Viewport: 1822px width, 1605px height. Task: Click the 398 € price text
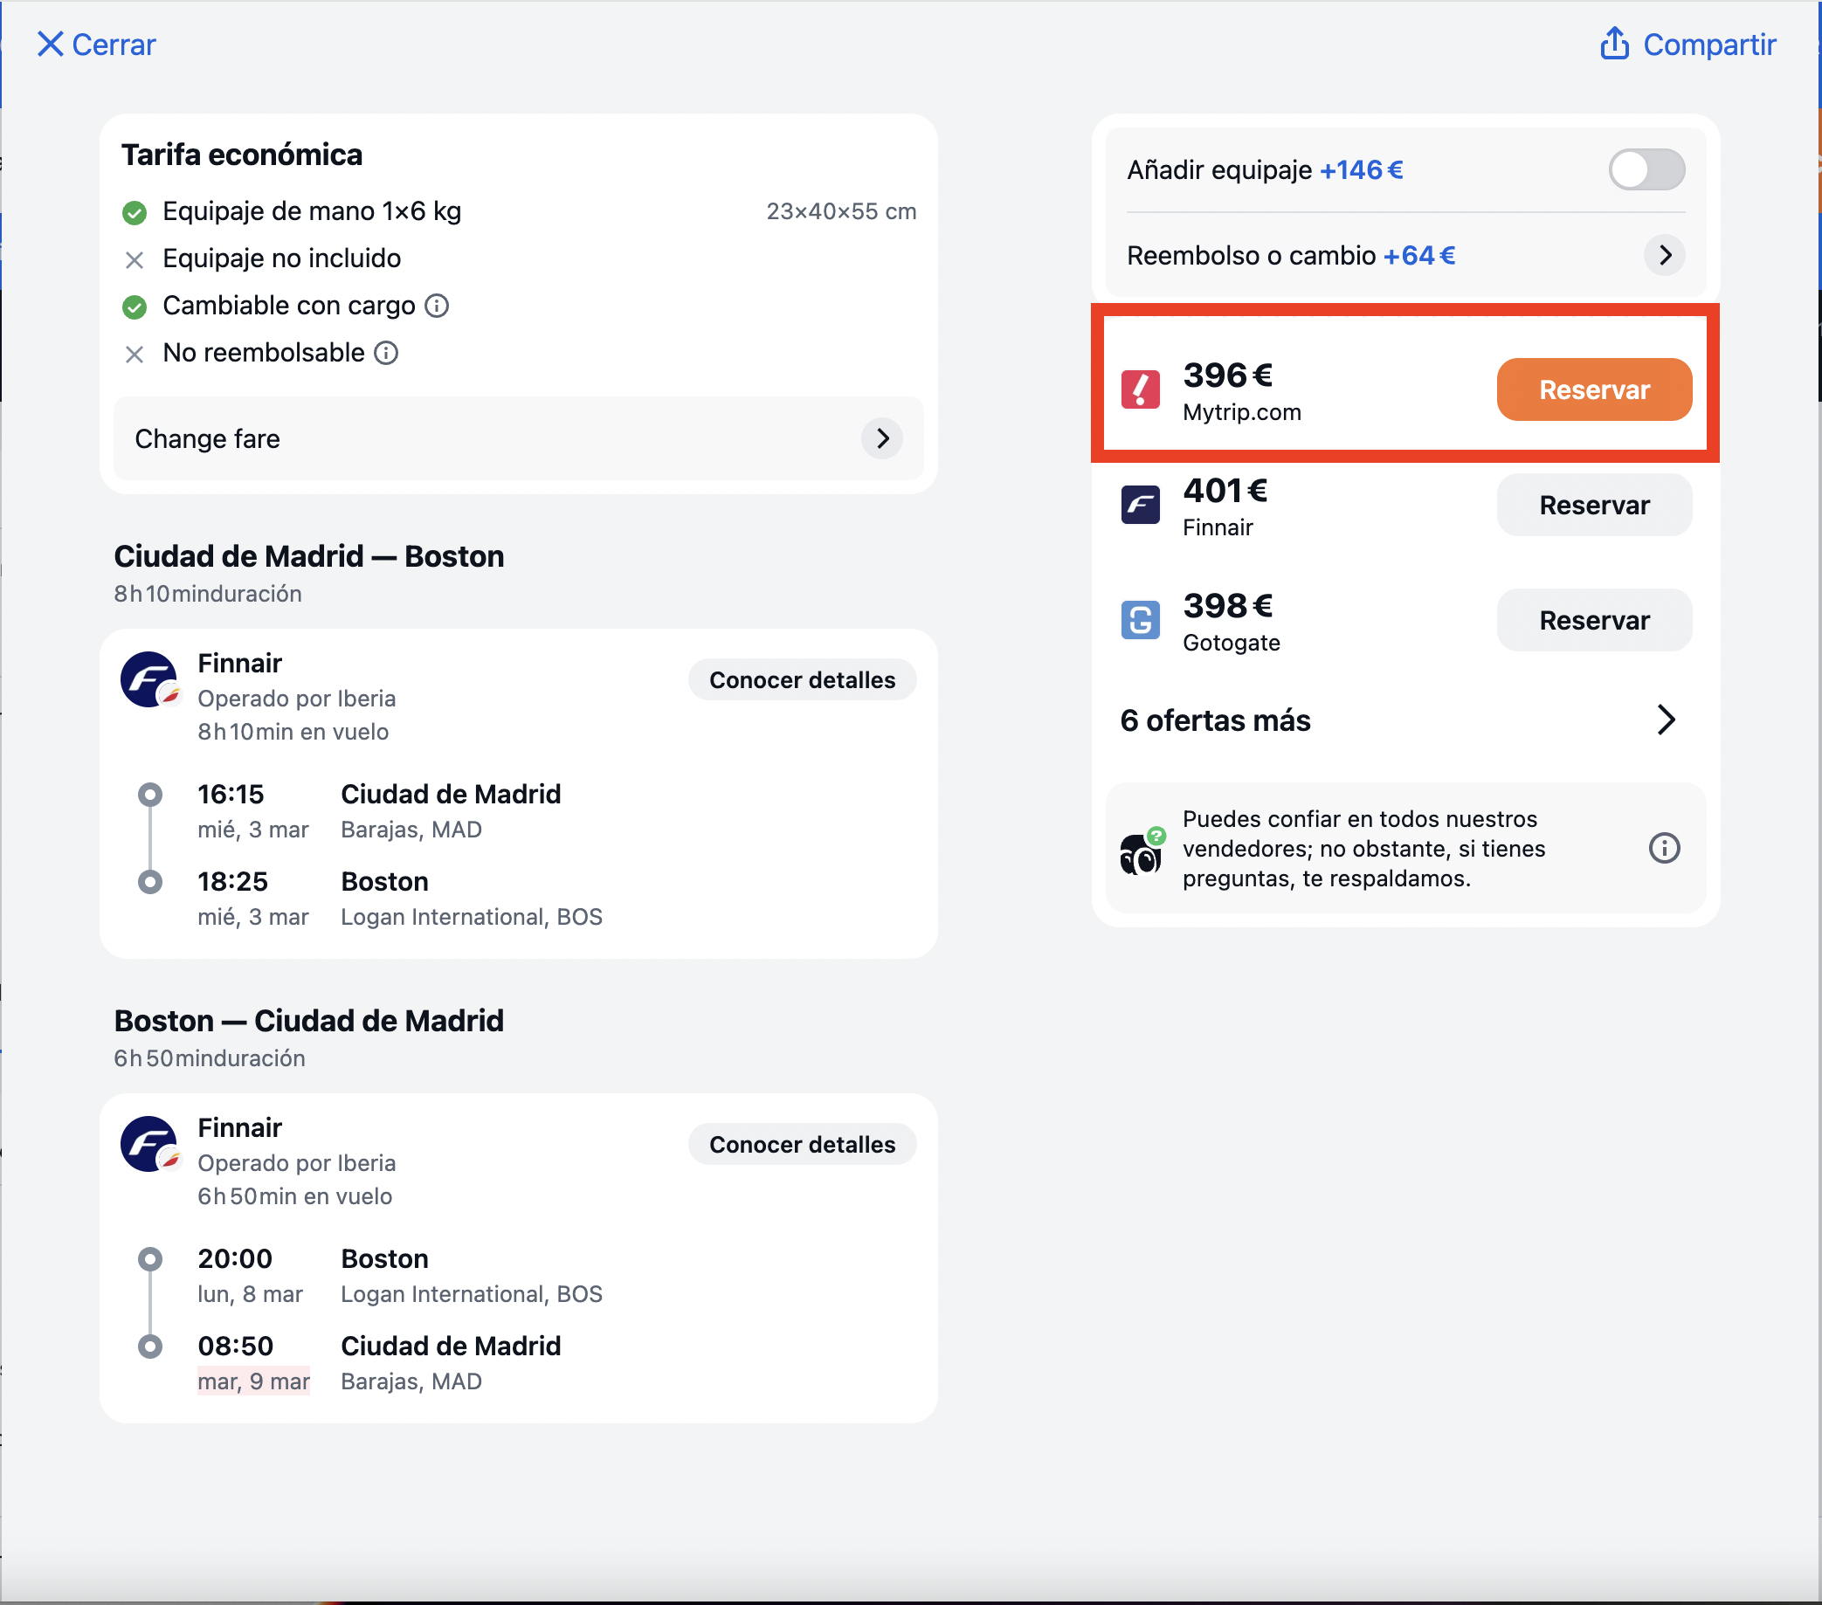tap(1227, 605)
